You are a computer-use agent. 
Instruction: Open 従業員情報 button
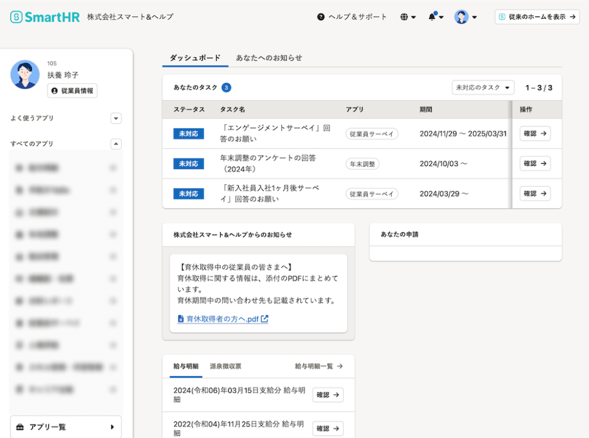pos(72,91)
